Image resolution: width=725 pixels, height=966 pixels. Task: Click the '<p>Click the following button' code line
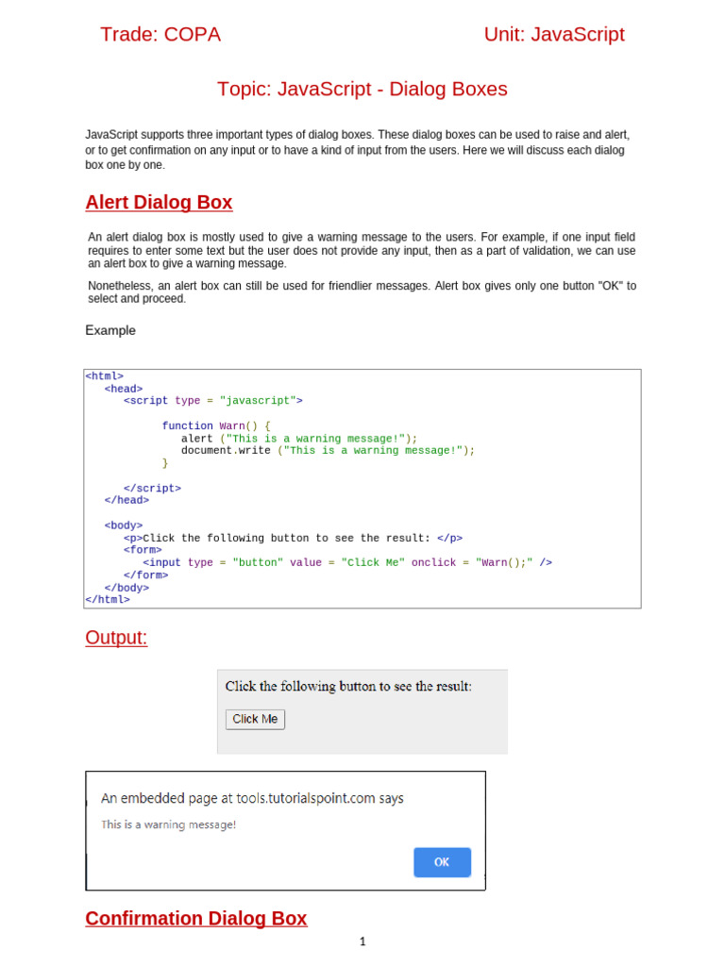pyautogui.click(x=293, y=538)
